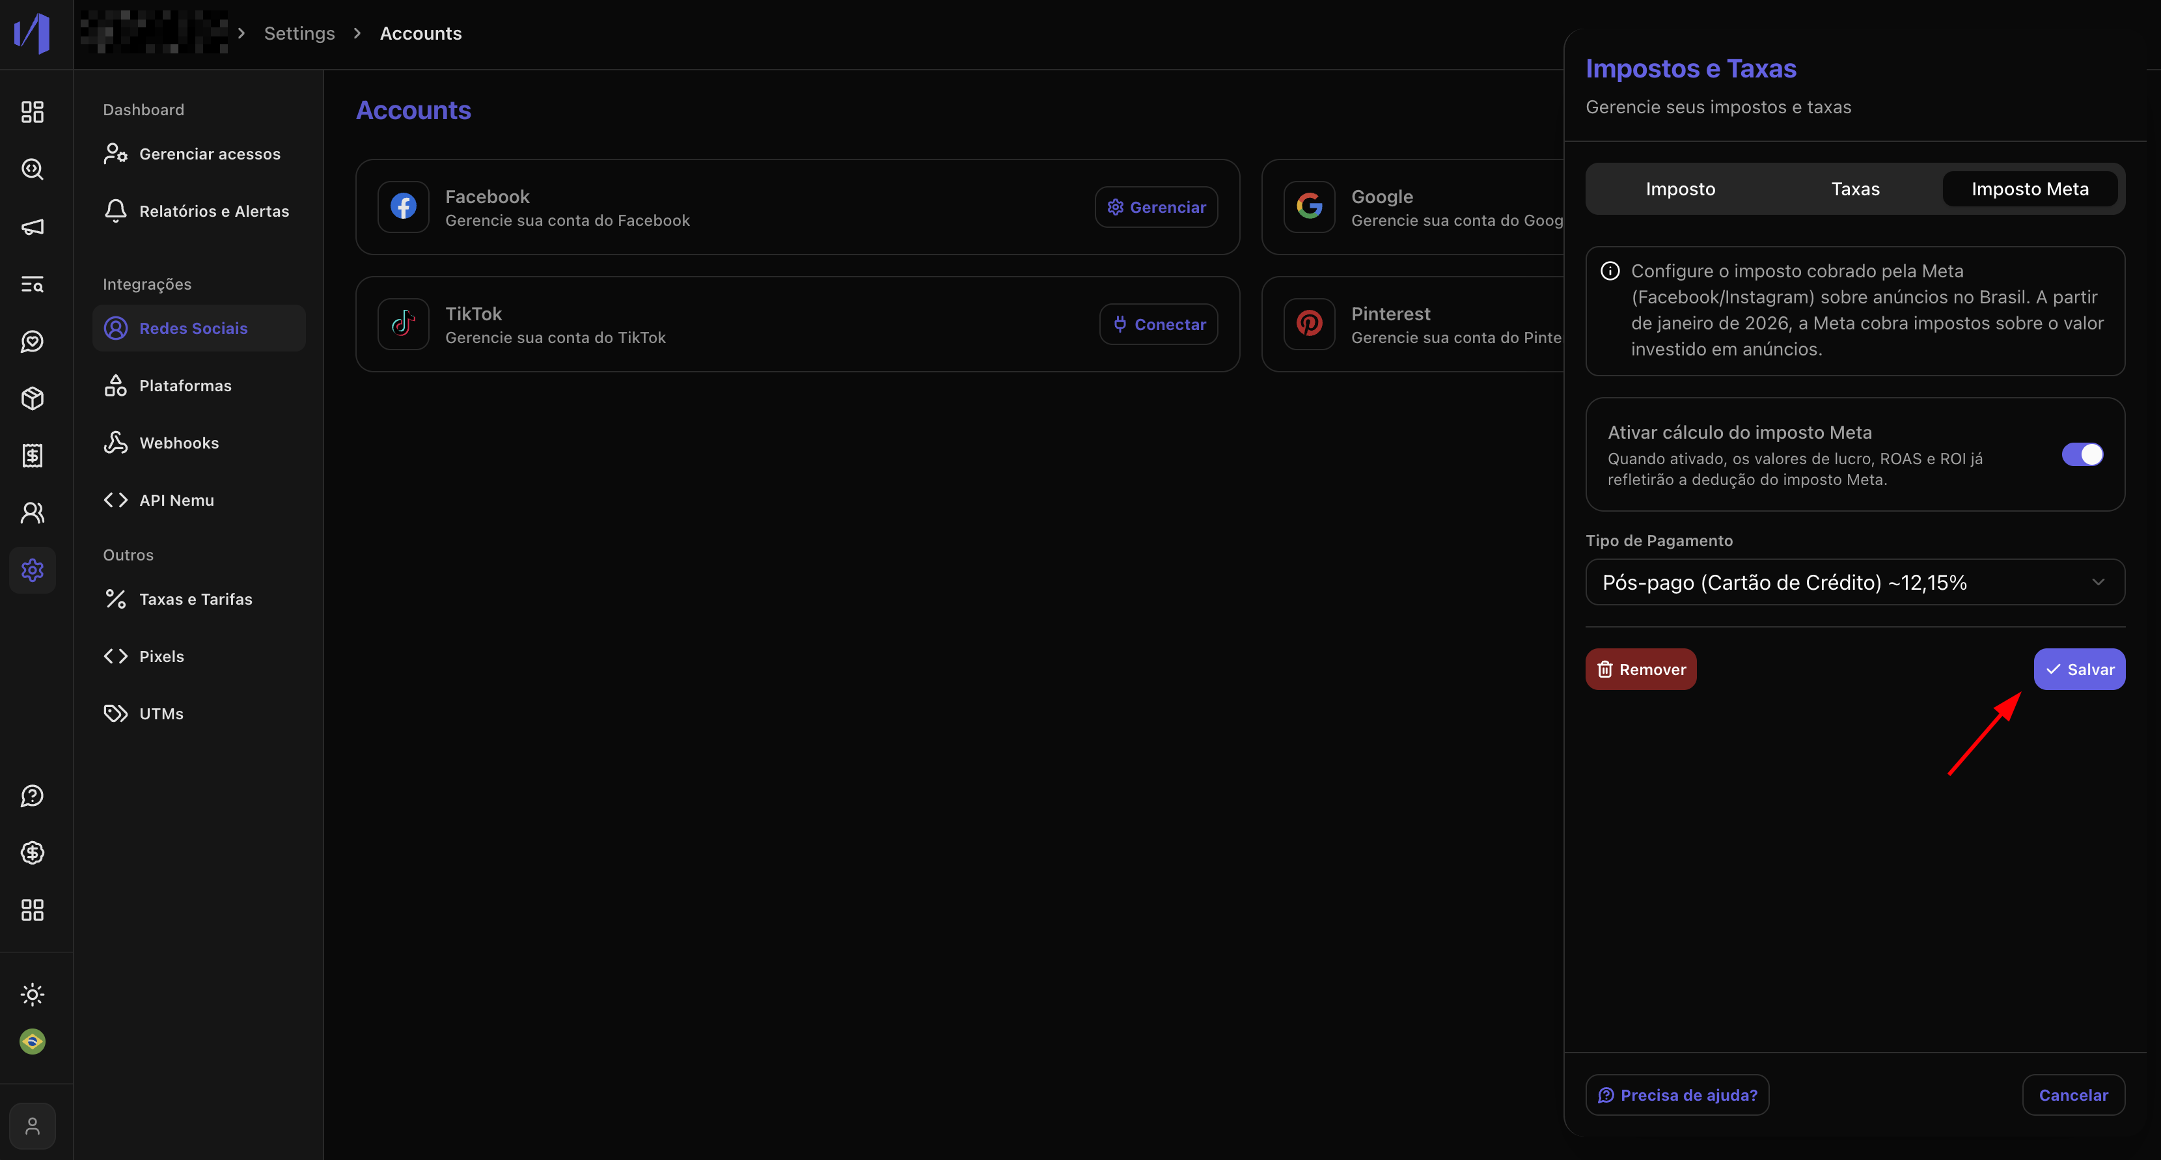Screen dimensions: 2161x1160
Task: Switch to the Imposto tab
Action: tap(1679, 189)
